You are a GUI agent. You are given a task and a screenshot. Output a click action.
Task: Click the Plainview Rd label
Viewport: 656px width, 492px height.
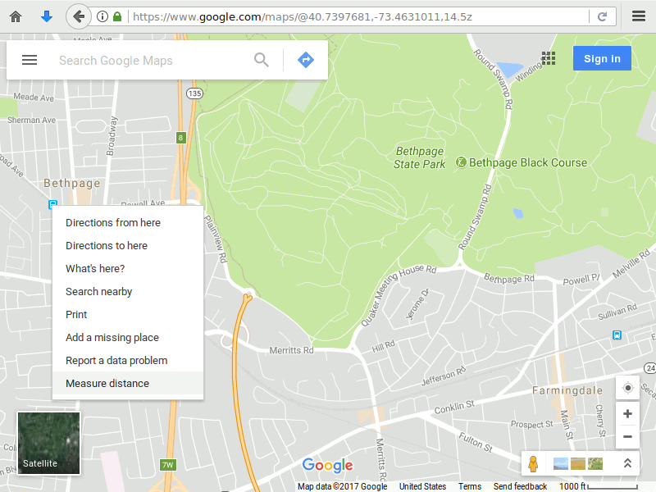click(x=216, y=239)
